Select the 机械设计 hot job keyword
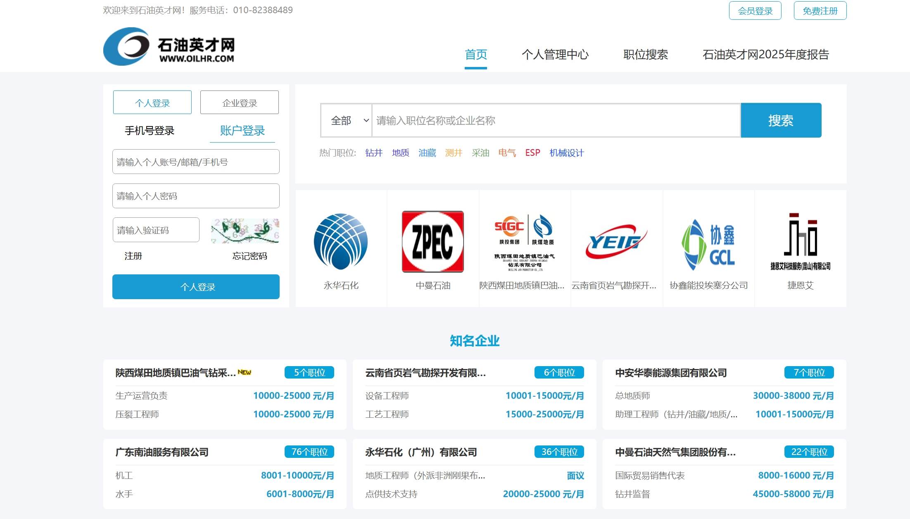Screen dimensions: 910x519 coord(566,153)
